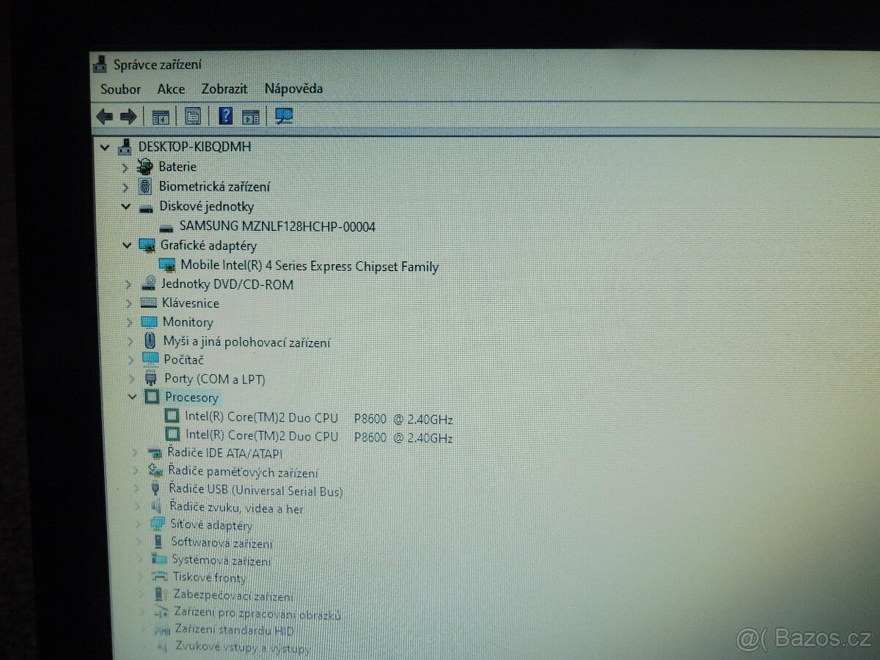Click the Back navigation arrow
The height and width of the screenshot is (660, 880).
[x=103, y=116]
